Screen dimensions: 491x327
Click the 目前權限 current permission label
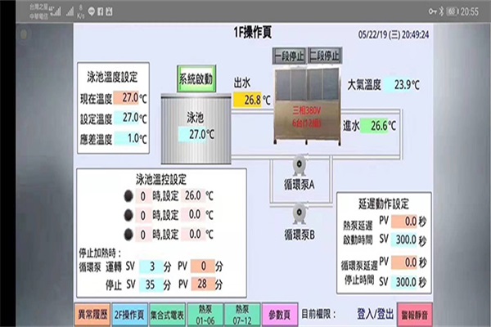click(x=318, y=314)
